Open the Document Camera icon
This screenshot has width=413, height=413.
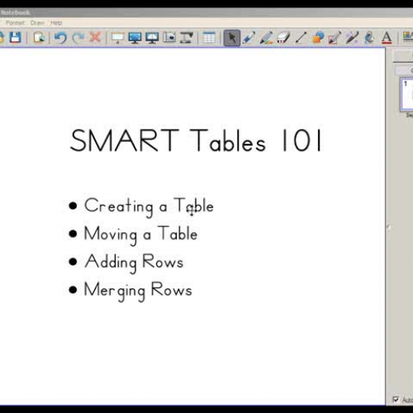pos(187,37)
